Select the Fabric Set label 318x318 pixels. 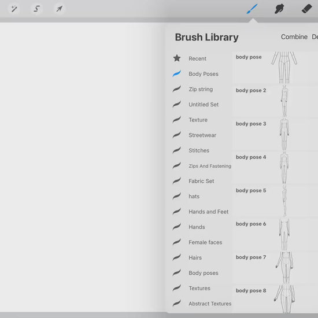point(201,181)
